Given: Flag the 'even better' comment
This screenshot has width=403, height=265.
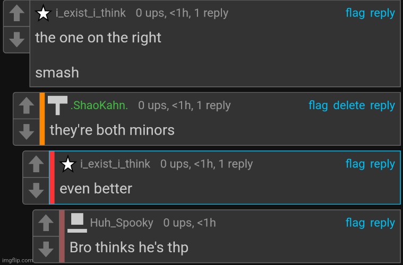Looking at the screenshot, I should pyautogui.click(x=355, y=164).
